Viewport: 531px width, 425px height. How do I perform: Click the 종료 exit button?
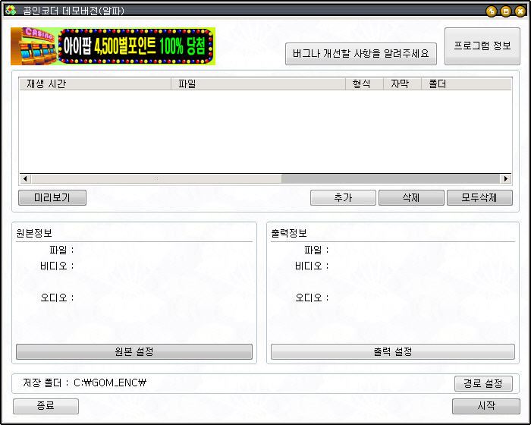(x=46, y=406)
